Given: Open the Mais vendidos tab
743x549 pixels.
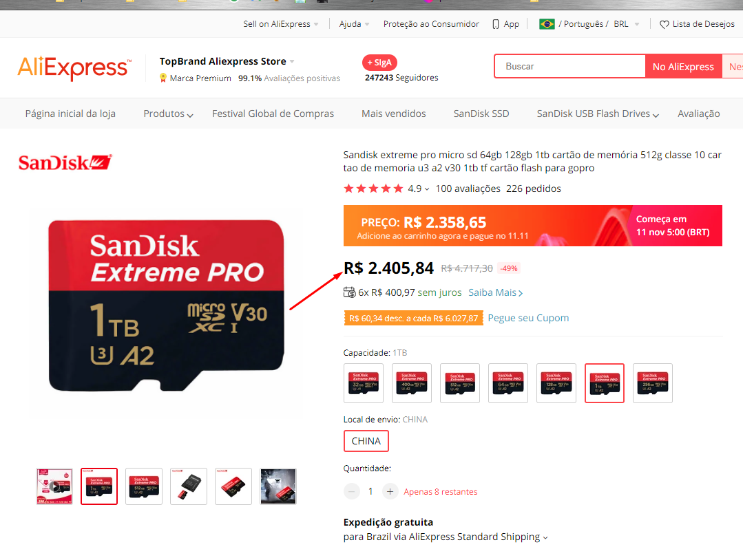Looking at the screenshot, I should (394, 114).
